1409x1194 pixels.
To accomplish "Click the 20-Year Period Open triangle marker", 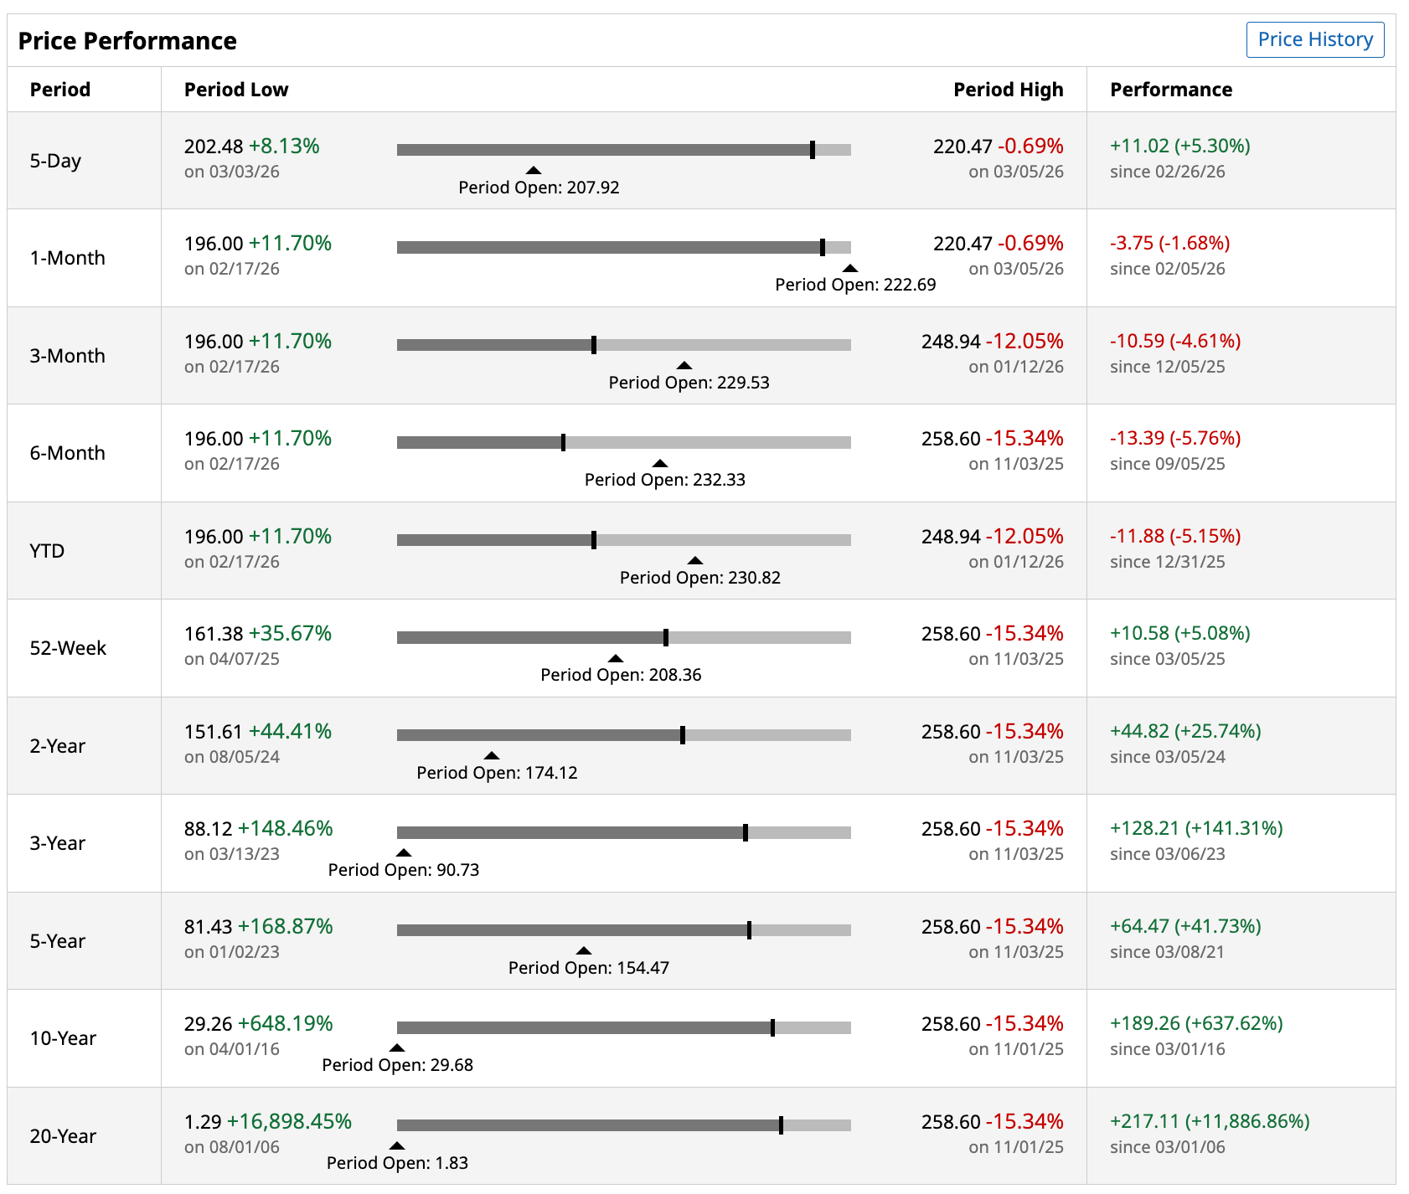I will tap(397, 1145).
